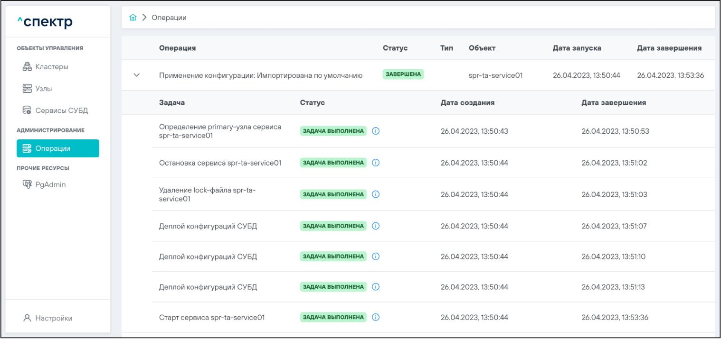Click the ЗАВЕРШЕНА status badge
This screenshot has width=721, height=339.
(403, 74)
